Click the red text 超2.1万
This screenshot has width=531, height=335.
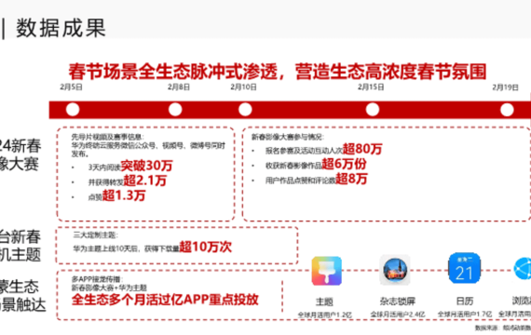coord(144,181)
